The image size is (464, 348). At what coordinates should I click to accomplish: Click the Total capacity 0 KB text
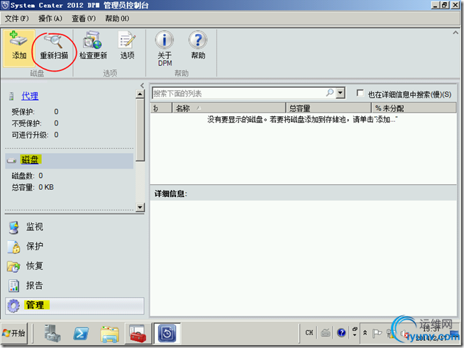tap(33, 187)
